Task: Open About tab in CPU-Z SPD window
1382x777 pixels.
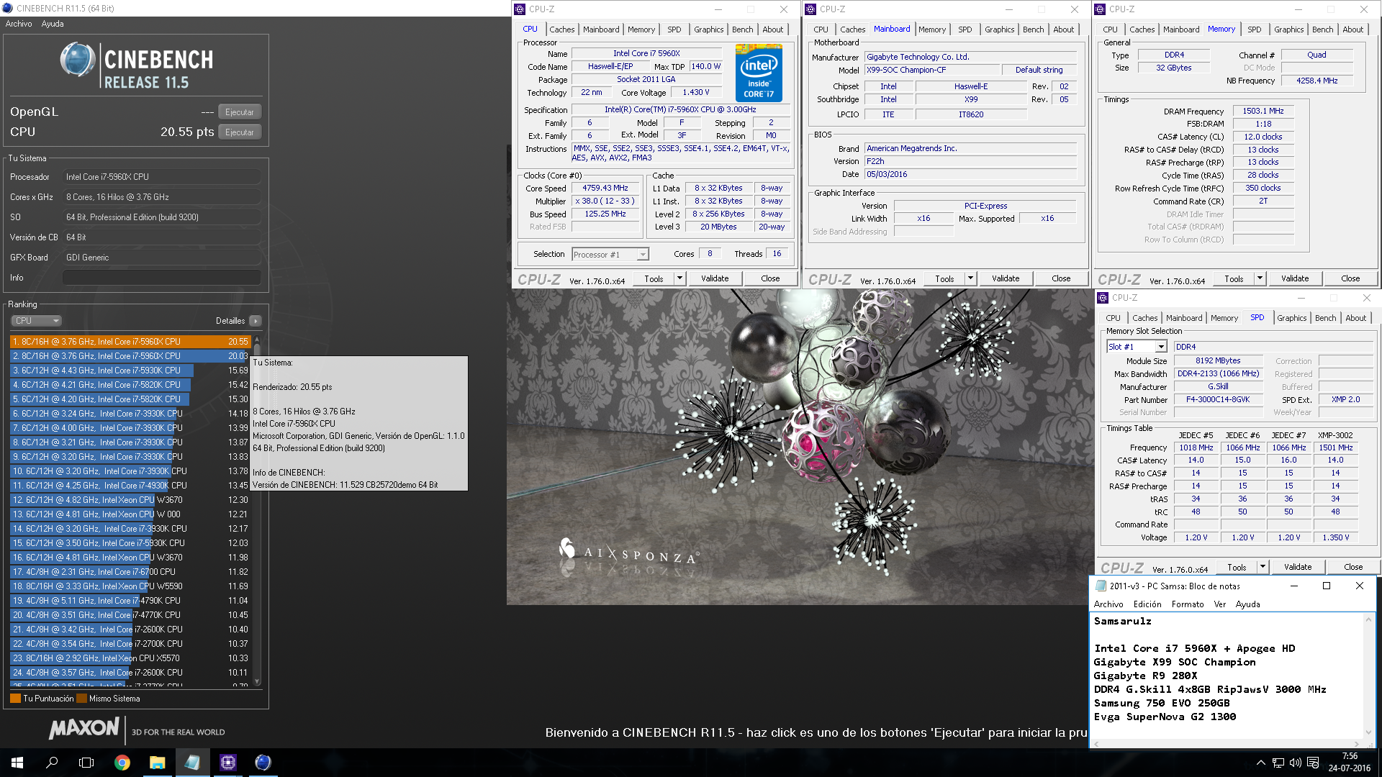Action: [1355, 318]
